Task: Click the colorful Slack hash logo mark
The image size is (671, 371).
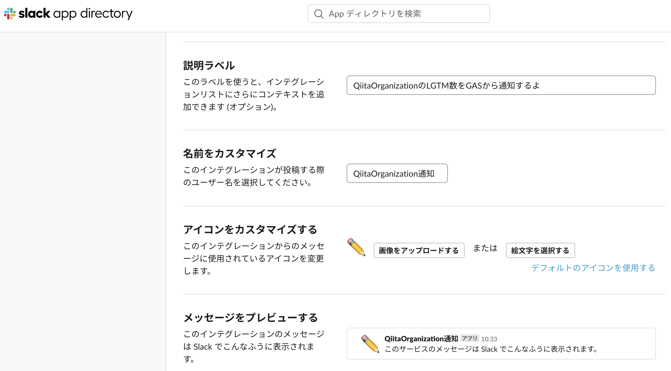Action: pyautogui.click(x=10, y=14)
